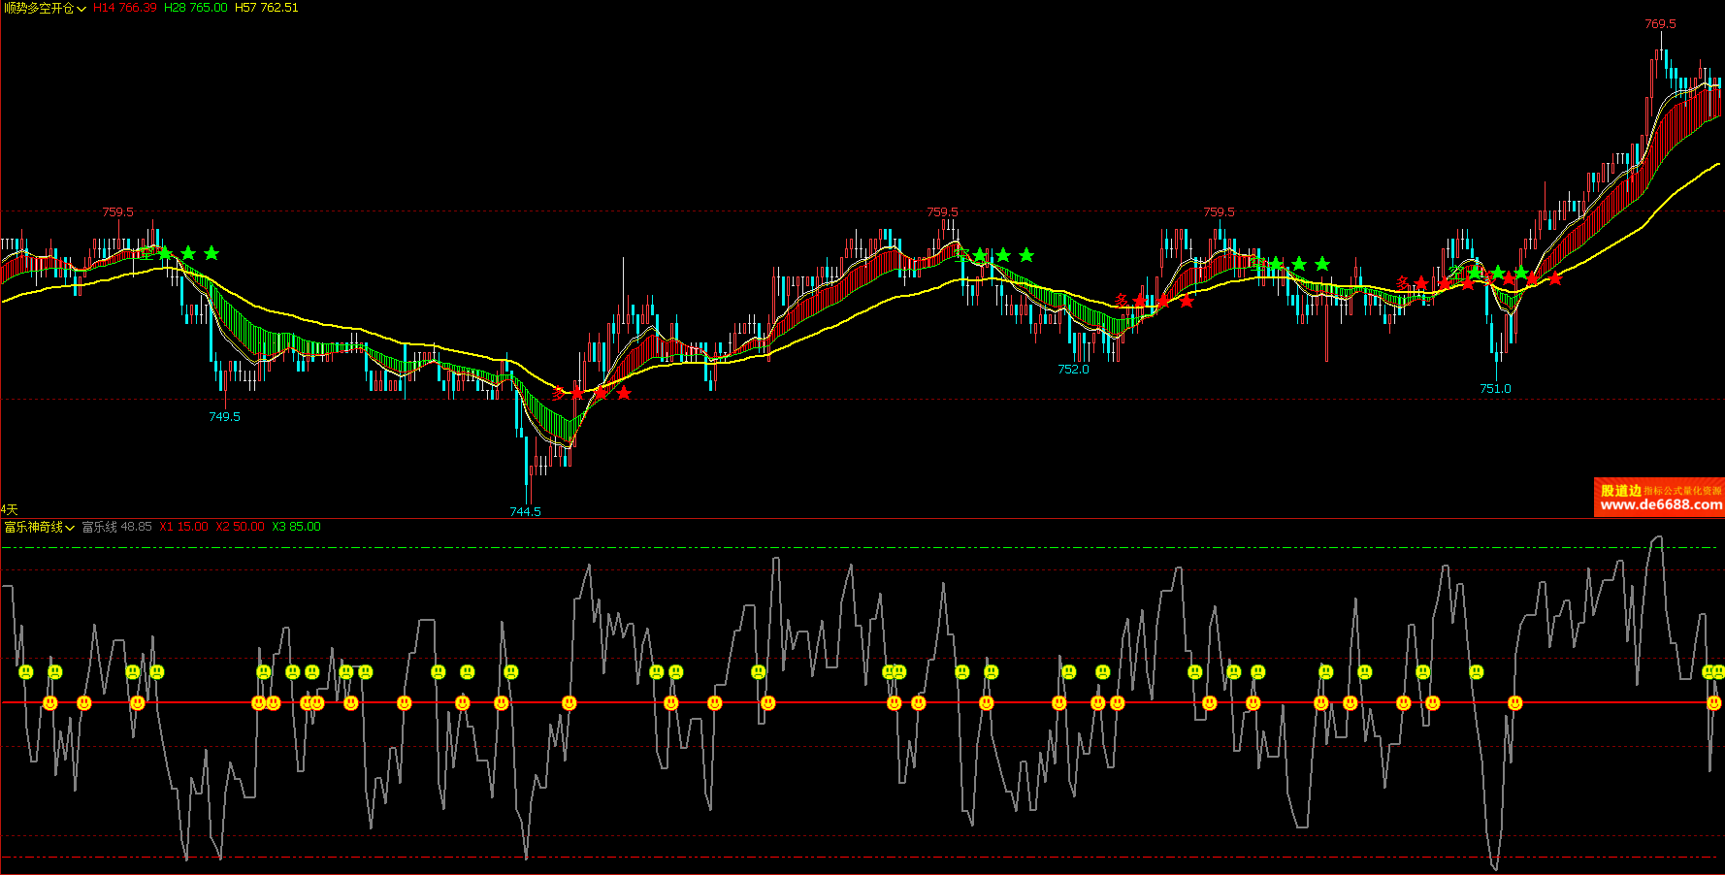Open the 顺势多空开仓 indicator dropdown
Viewport: 1725px width, 875px height.
coord(45,8)
